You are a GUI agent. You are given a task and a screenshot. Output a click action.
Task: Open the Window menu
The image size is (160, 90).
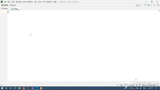click(x=49, y=2)
